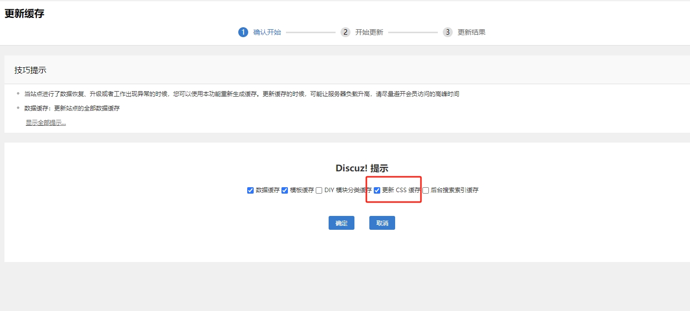Click the step 1 circle icon

point(243,32)
